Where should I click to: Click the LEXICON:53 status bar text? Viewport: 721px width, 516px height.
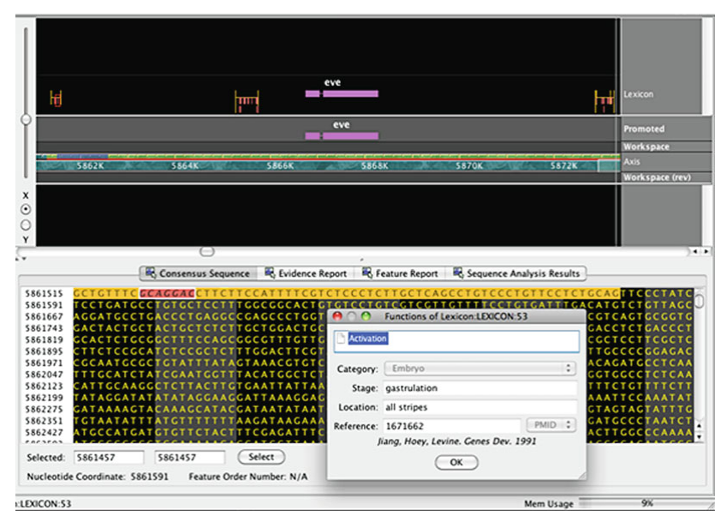point(45,504)
